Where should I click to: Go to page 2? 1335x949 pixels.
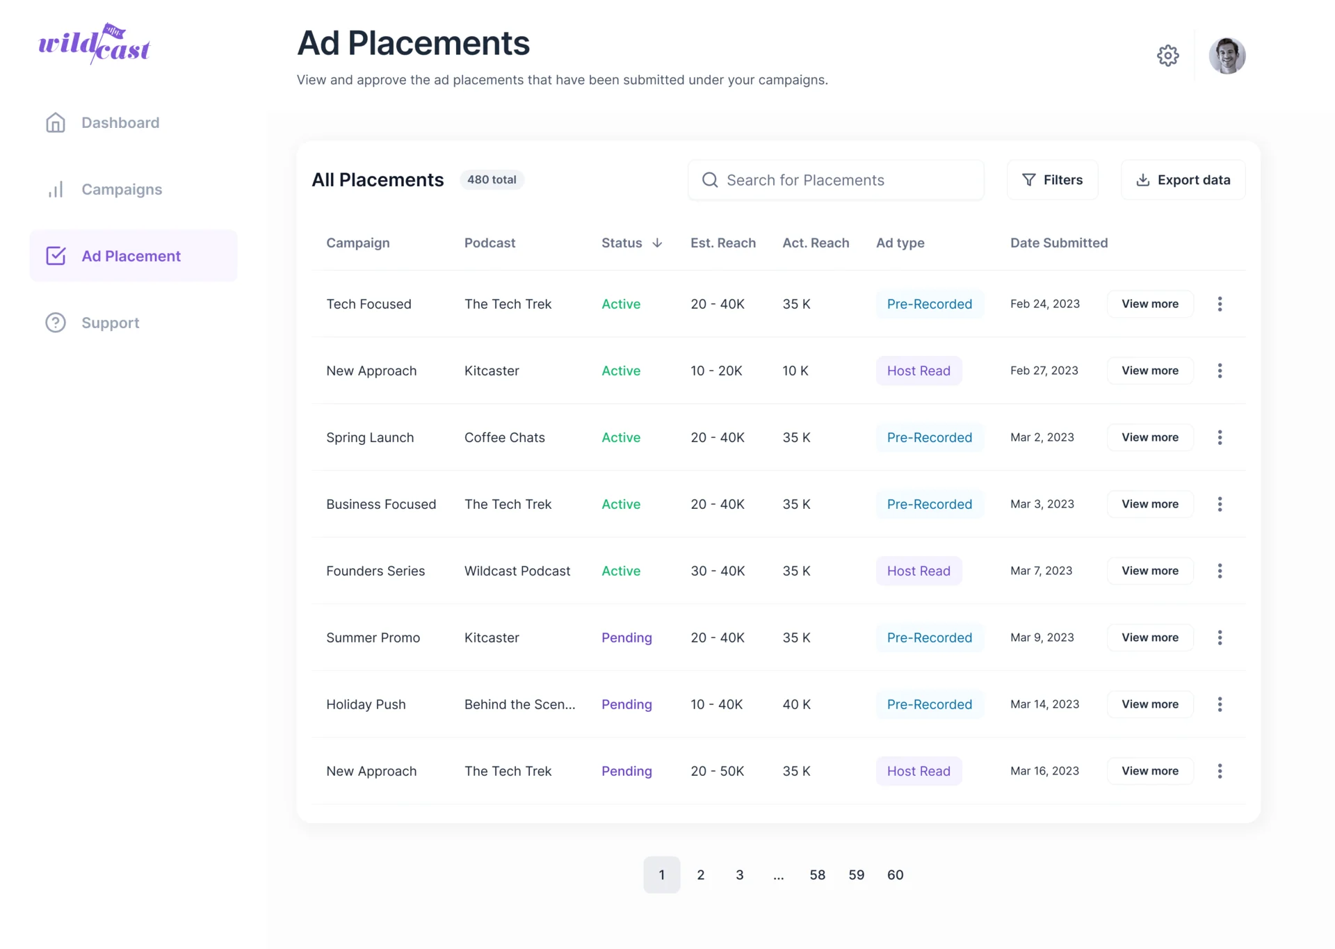pos(701,875)
